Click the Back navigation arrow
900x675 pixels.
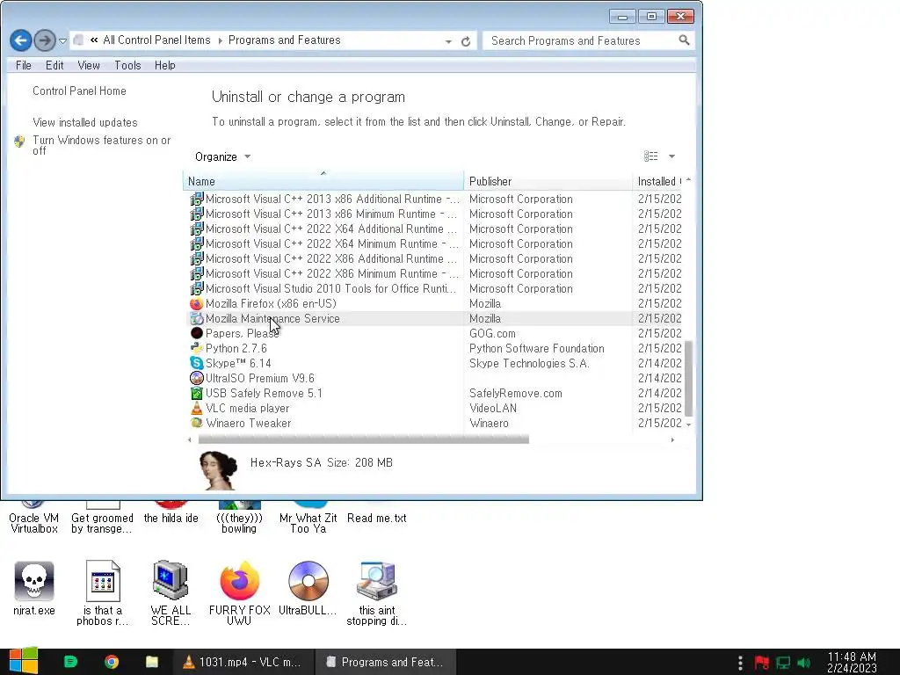pos(21,40)
